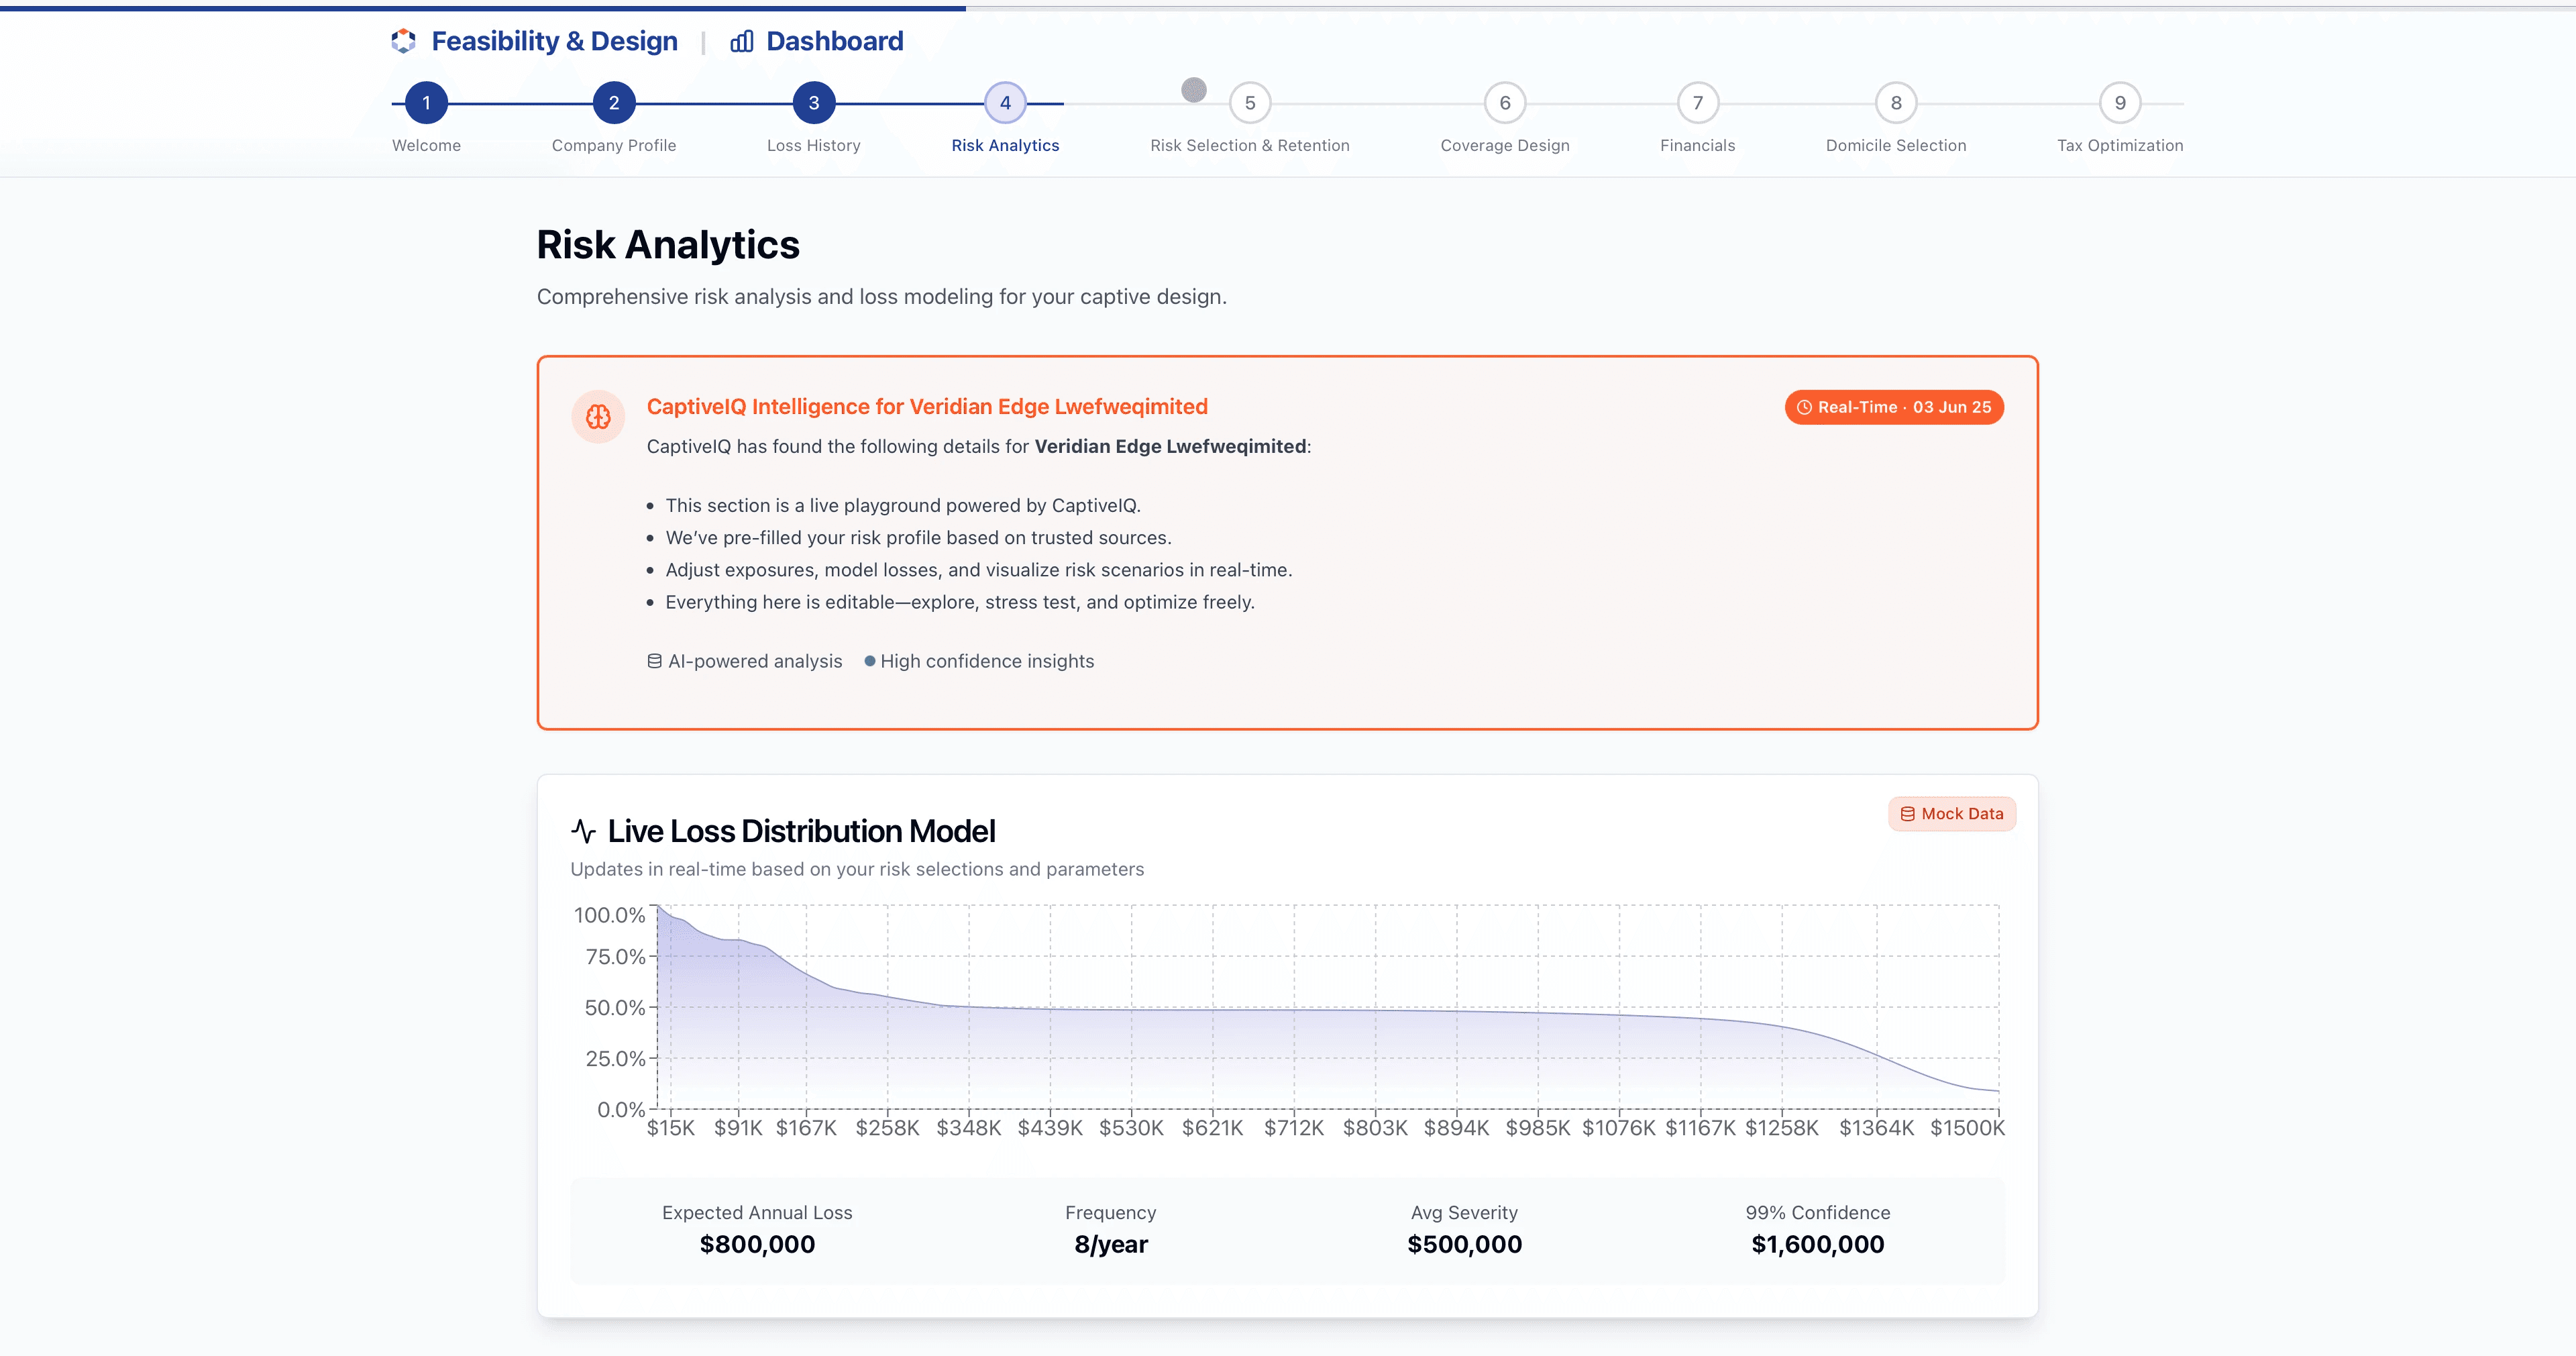Click the 'Coverage Design' step label

click(1505, 145)
